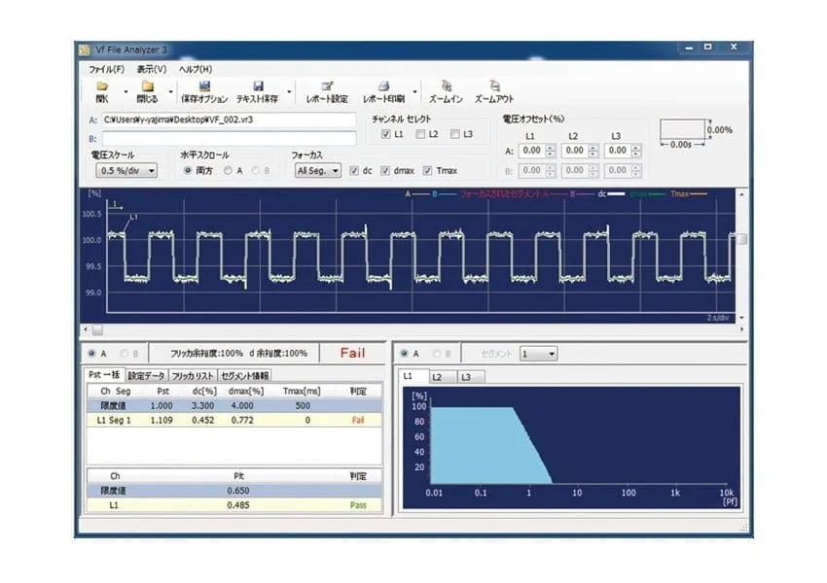Select the L2 graph tab
The image size is (827, 583).
(442, 377)
